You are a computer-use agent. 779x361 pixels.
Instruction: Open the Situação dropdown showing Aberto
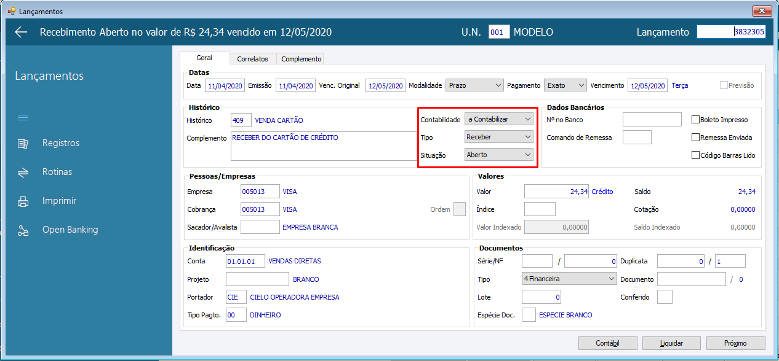(x=499, y=155)
